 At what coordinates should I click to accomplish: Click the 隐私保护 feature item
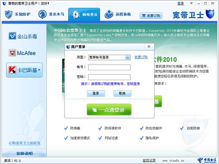click(149, 138)
